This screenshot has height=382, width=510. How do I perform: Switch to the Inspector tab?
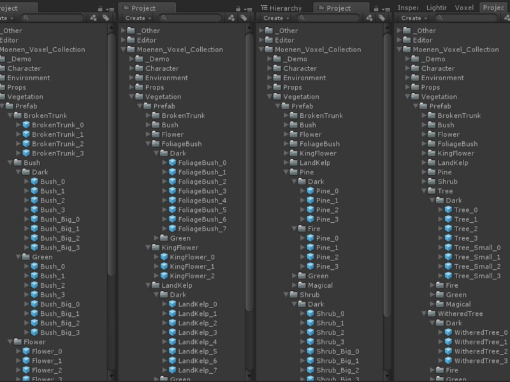[x=408, y=8]
